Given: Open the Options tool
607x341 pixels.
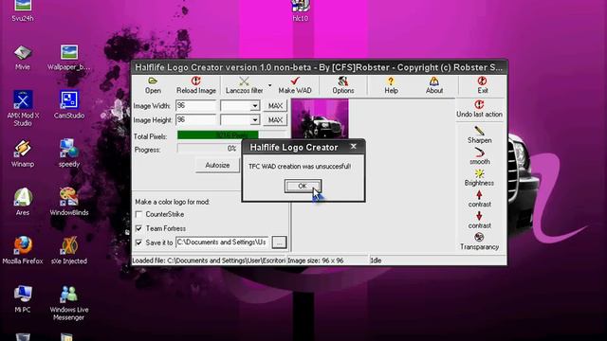Looking at the screenshot, I should click(343, 85).
